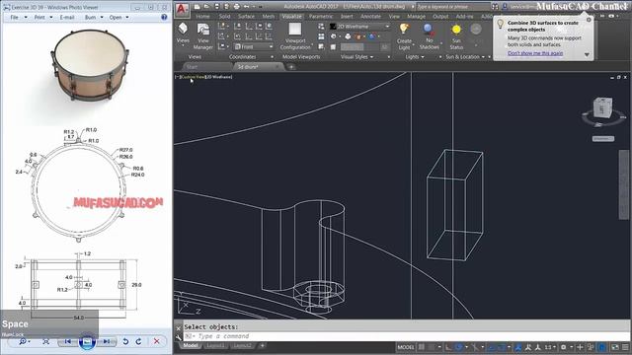Click the Undo arrow in quick access toolbar
This screenshot has height=355, width=632.
[246, 7]
